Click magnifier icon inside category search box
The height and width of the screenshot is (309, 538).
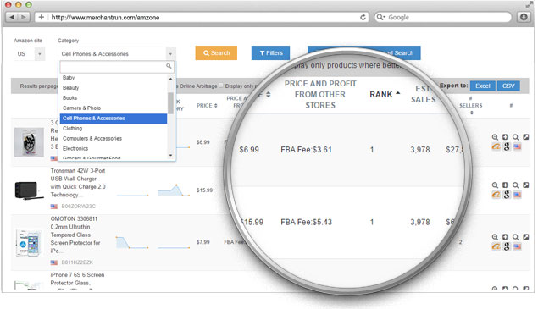click(x=169, y=66)
